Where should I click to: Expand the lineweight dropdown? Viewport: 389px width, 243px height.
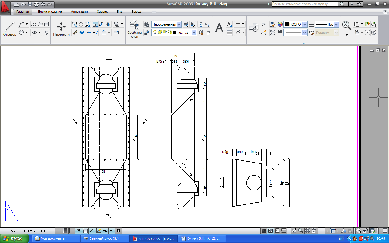pos(336,24)
